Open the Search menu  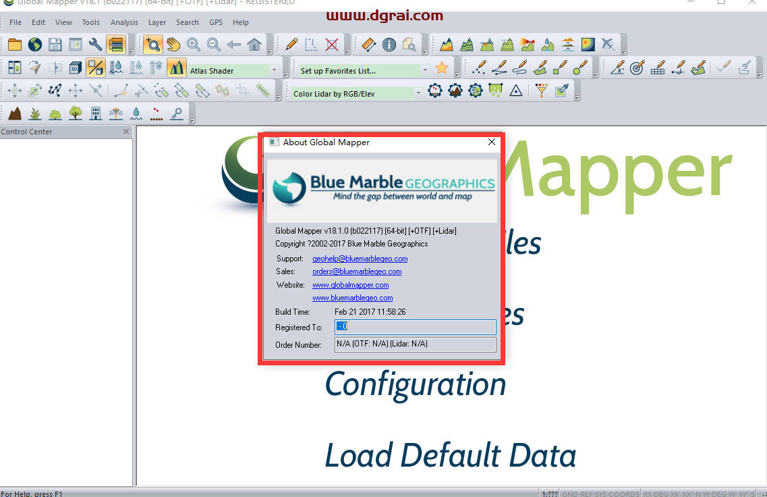click(x=188, y=22)
